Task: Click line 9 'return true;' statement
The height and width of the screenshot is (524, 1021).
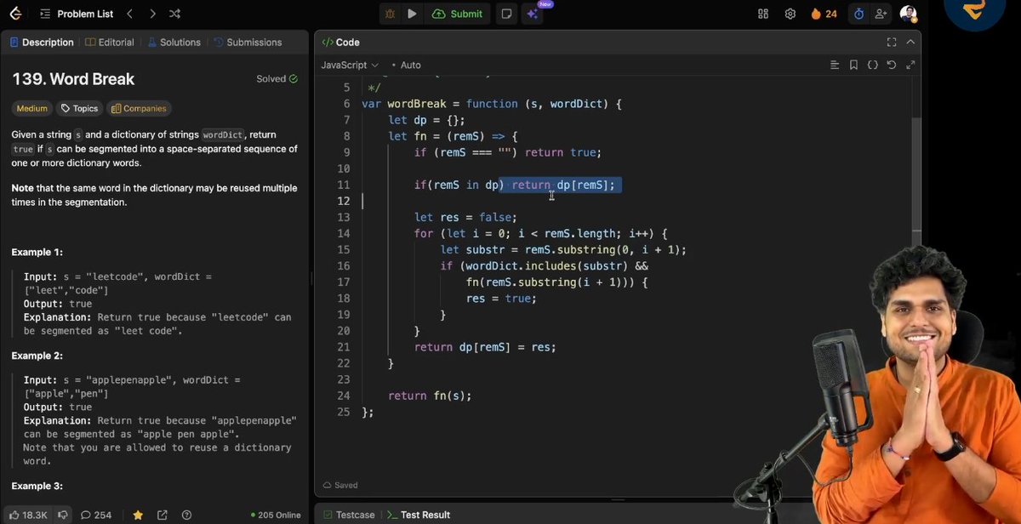Action: tap(563, 152)
